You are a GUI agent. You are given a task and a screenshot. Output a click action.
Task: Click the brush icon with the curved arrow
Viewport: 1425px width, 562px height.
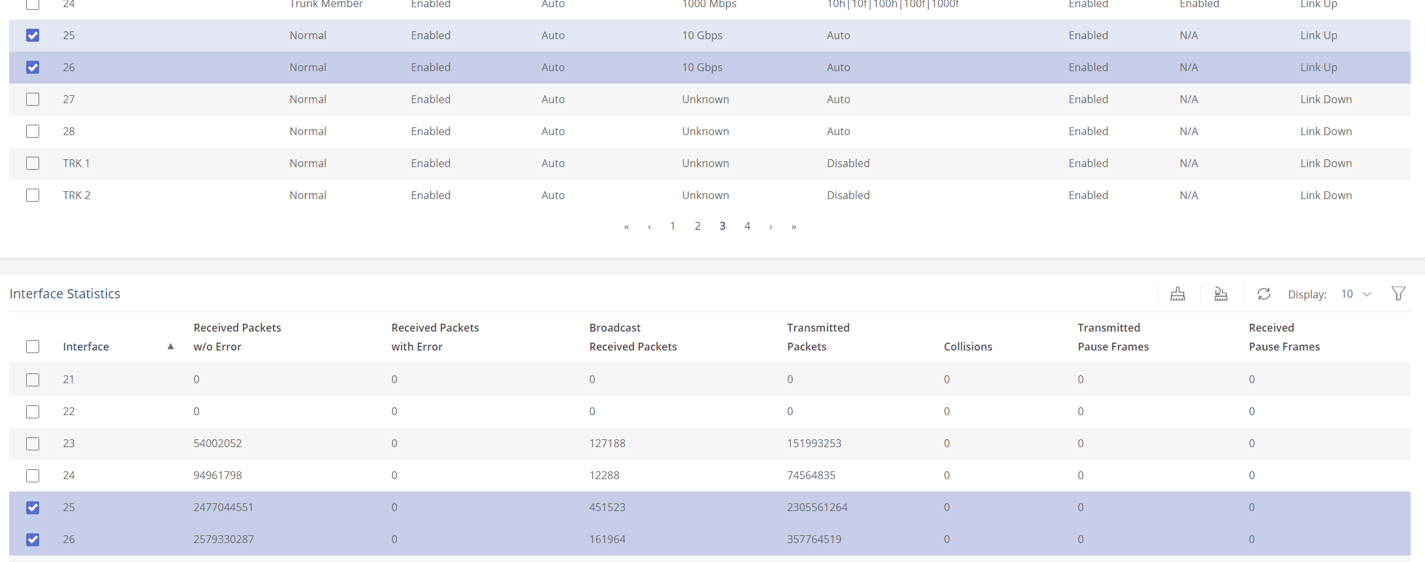point(1221,294)
